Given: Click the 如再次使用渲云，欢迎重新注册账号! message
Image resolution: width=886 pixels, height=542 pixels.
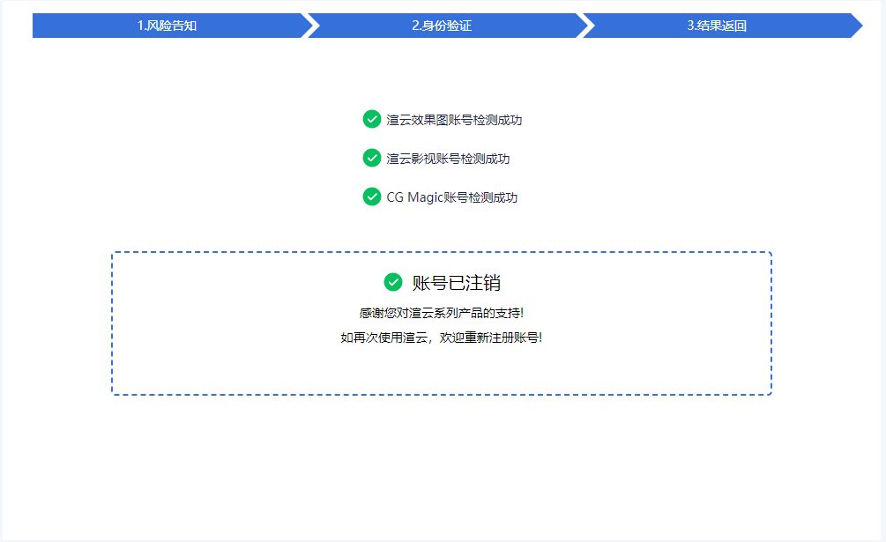Looking at the screenshot, I should pyautogui.click(x=442, y=338).
